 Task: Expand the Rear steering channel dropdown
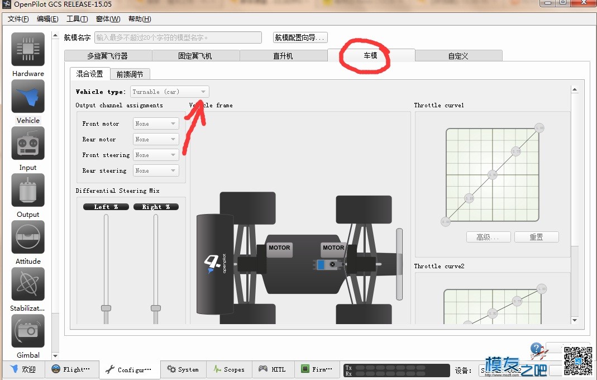(x=156, y=170)
